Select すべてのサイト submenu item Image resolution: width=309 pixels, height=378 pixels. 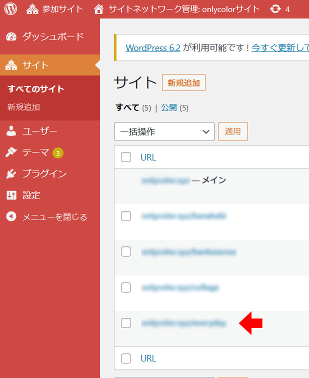(36, 89)
